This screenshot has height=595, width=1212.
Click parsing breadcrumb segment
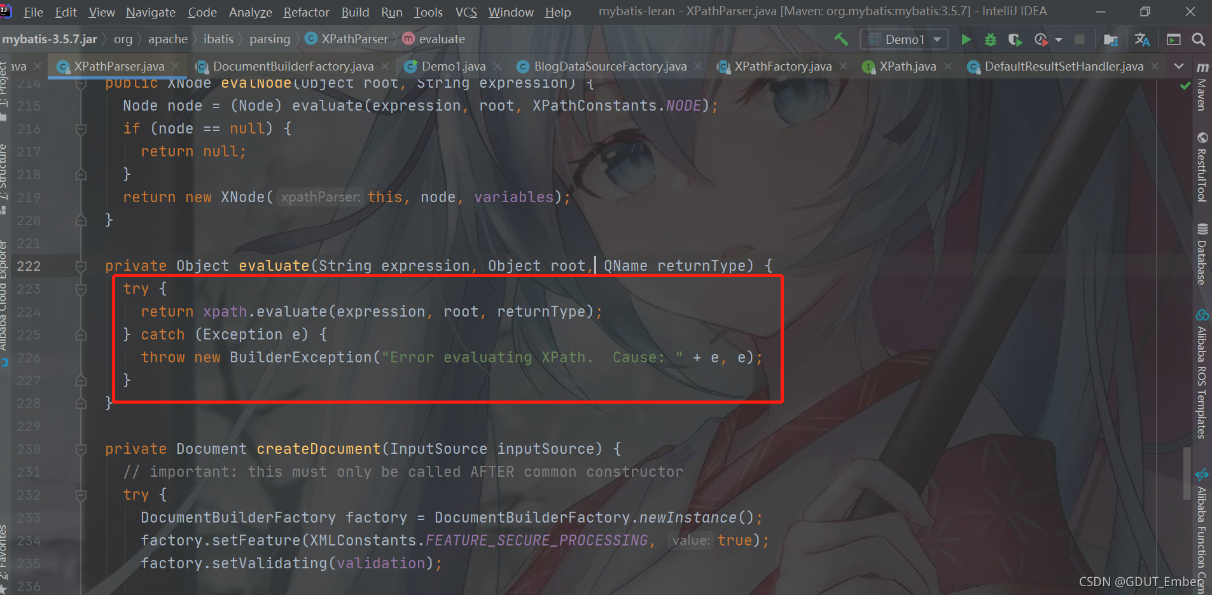click(x=270, y=39)
